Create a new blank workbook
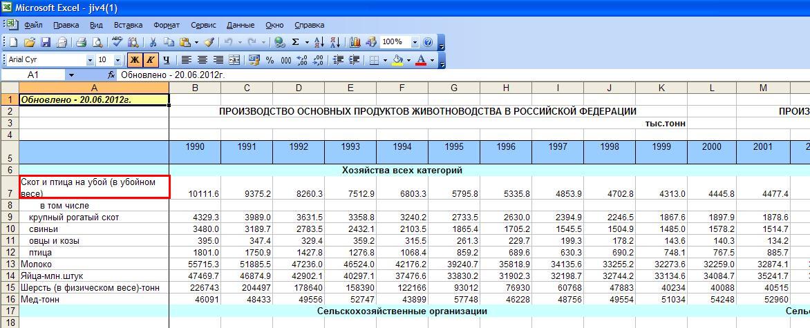This screenshot has height=328, width=810. (x=14, y=42)
